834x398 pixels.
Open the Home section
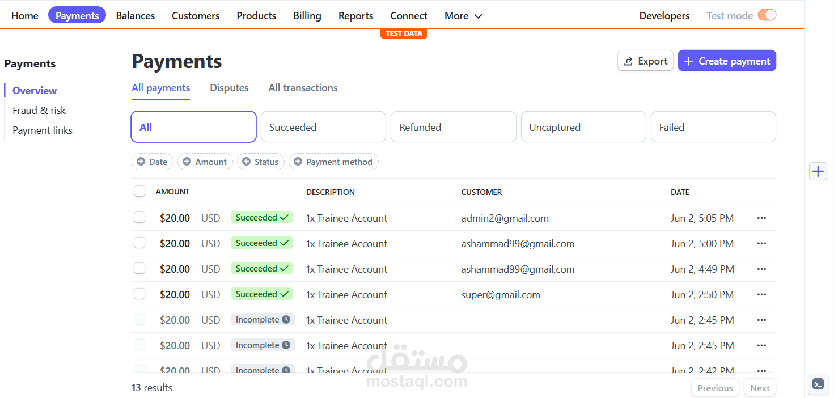[25, 16]
